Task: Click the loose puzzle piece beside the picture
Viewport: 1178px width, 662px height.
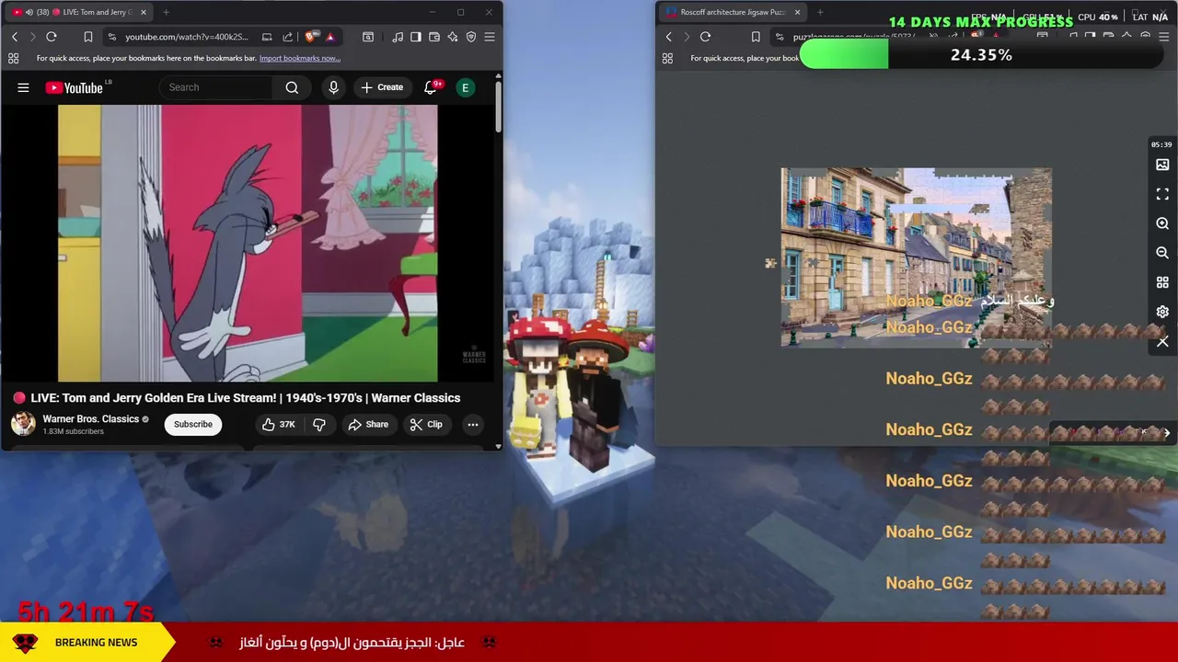Action: click(770, 263)
